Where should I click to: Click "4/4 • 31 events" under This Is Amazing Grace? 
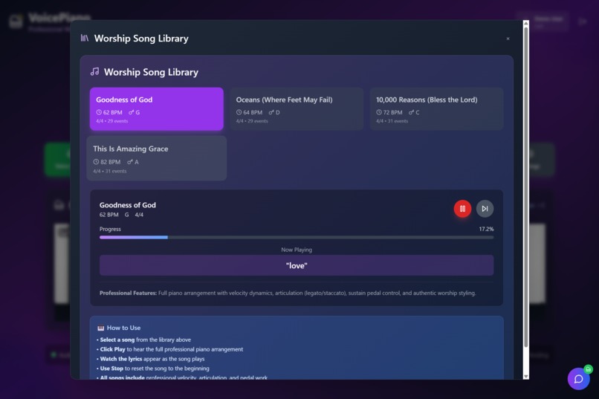110,171
